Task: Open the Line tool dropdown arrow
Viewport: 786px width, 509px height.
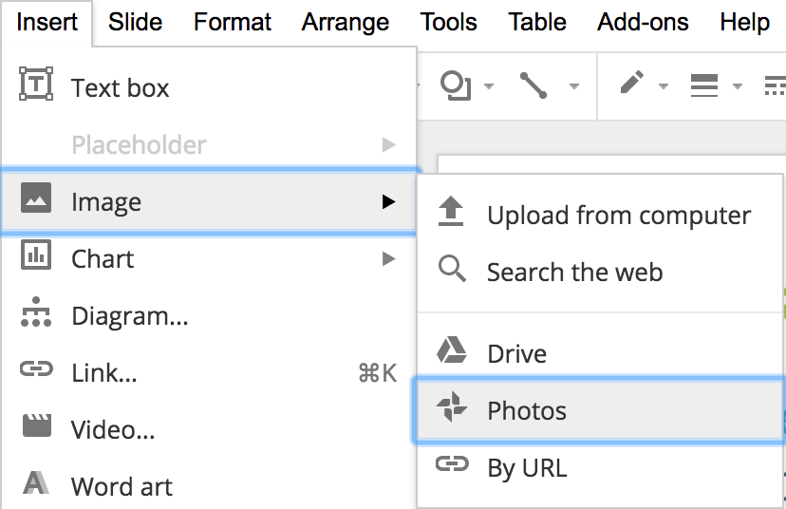Action: pyautogui.click(x=573, y=86)
